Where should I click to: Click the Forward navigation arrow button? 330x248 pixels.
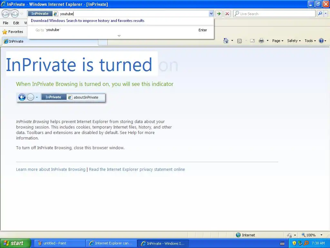point(15,14)
